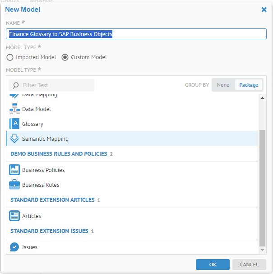Collapse the Standard Extension Articles group
Image resolution: width=273 pixels, height=274 pixels.
[x=52, y=200]
